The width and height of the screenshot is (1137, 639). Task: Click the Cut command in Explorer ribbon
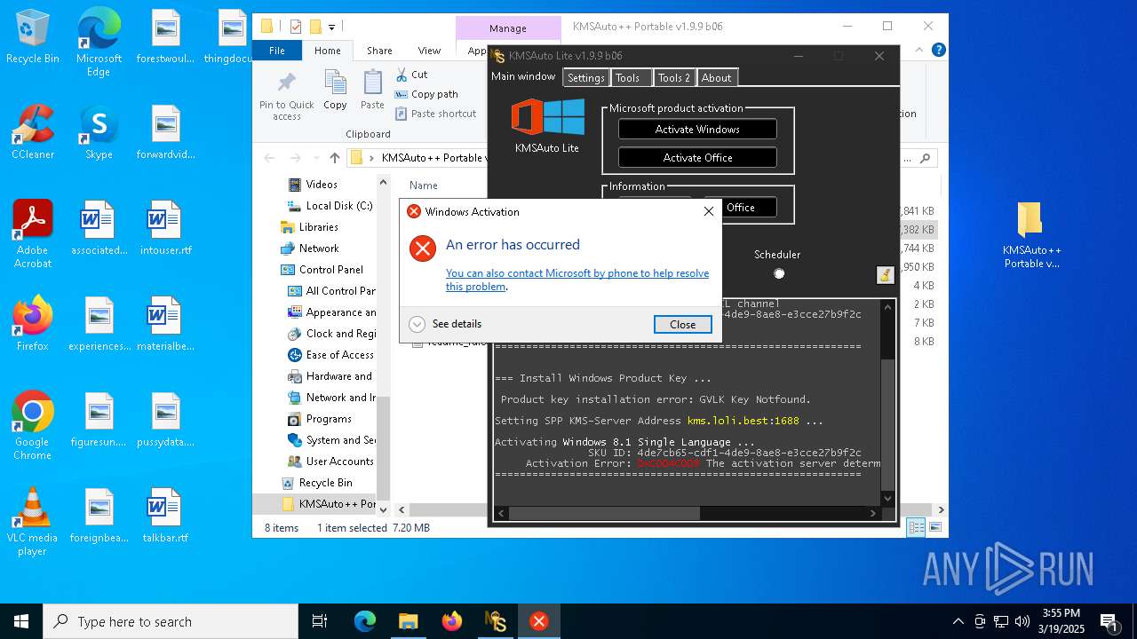point(411,75)
